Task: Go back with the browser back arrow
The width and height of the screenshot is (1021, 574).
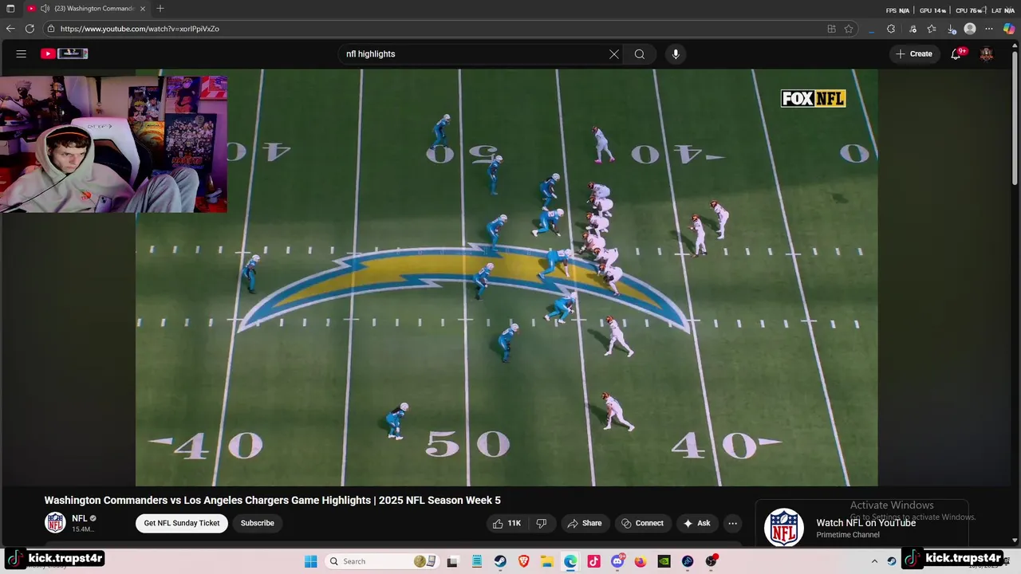Action: pos(10,29)
